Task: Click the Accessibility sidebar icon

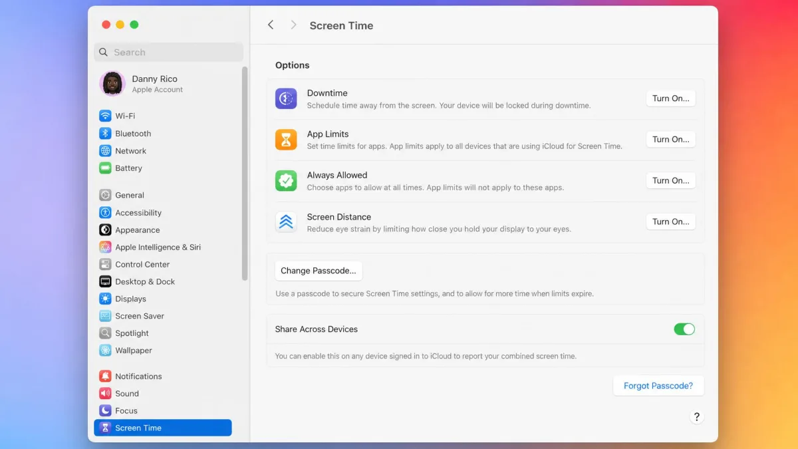Action: tap(105, 212)
